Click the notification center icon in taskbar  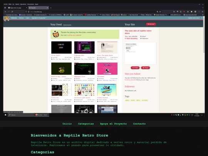201,115
